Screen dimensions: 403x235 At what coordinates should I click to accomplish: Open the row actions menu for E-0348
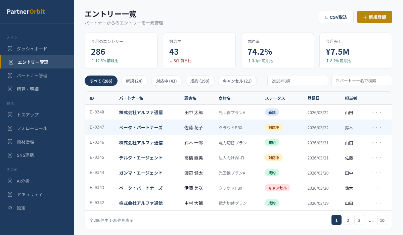coord(377,112)
